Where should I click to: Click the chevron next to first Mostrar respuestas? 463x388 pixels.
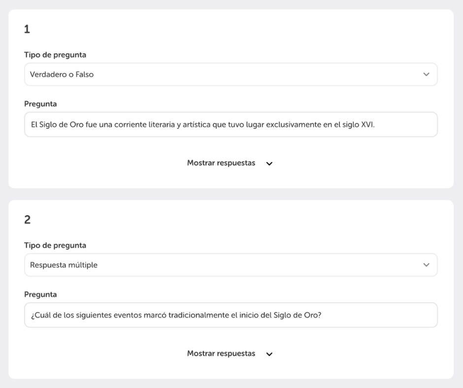[x=269, y=163]
